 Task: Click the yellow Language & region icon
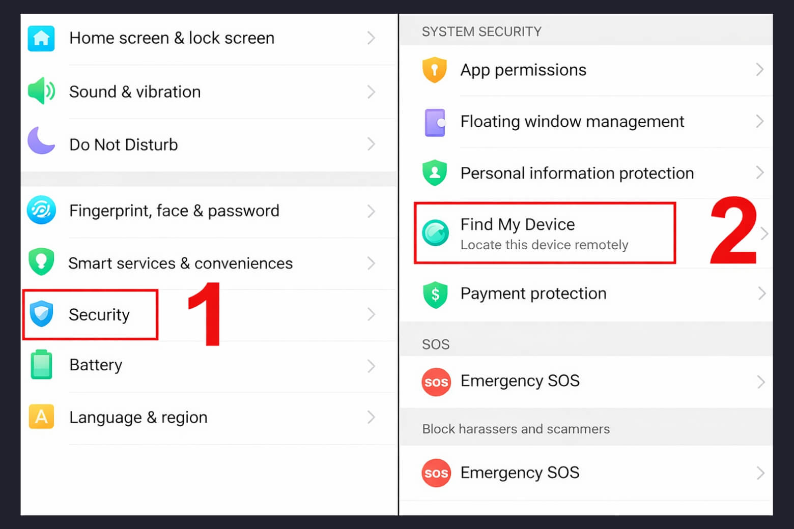click(41, 417)
